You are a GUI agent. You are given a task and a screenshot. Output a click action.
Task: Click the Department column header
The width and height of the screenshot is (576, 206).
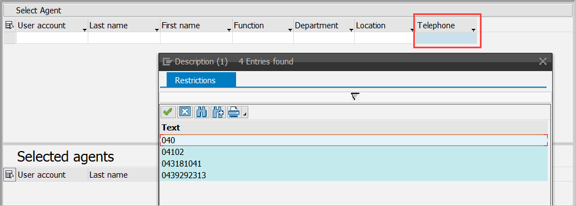pyautogui.click(x=324, y=26)
